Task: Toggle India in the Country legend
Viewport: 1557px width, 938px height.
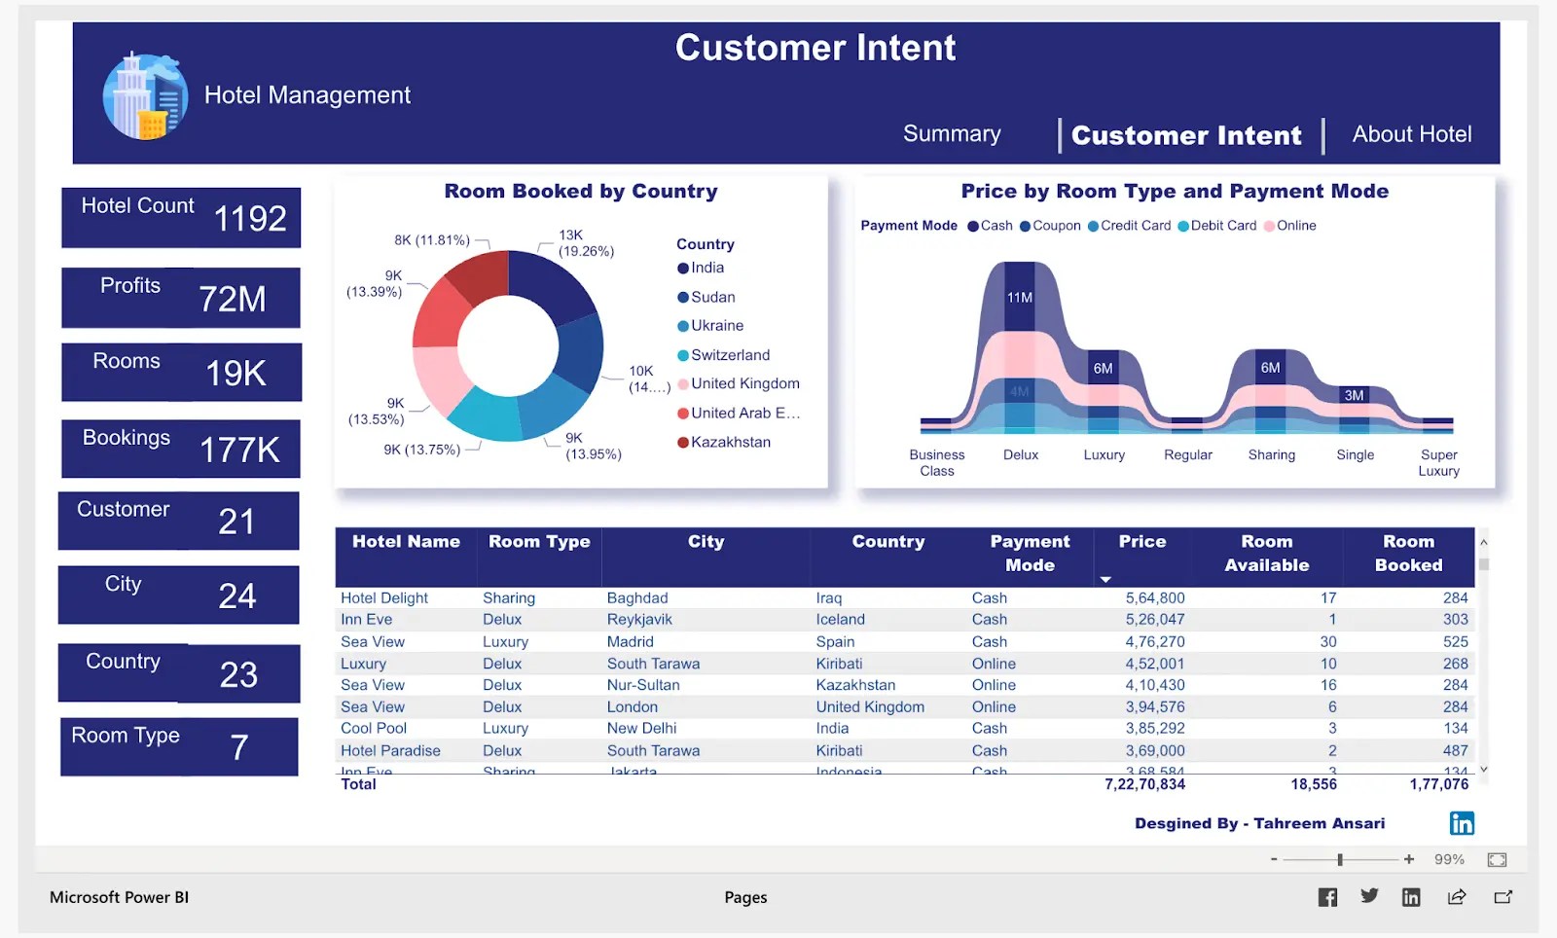Action: pos(703,268)
